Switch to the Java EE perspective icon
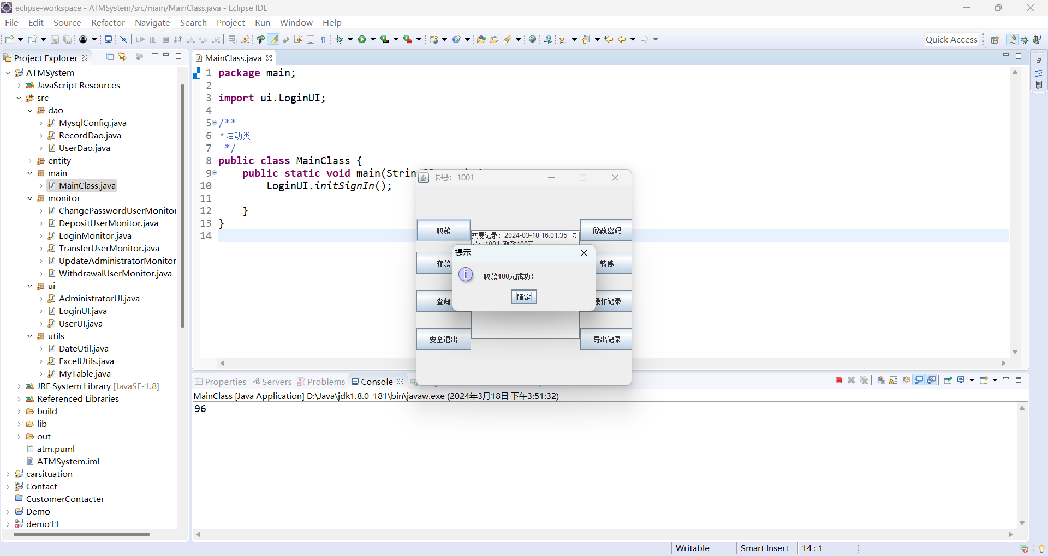 pyautogui.click(x=1013, y=39)
